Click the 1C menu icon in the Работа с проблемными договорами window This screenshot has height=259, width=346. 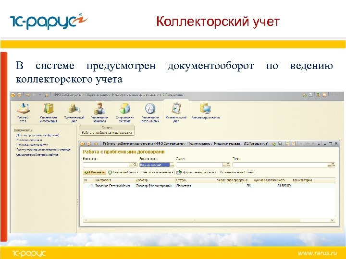point(82,144)
